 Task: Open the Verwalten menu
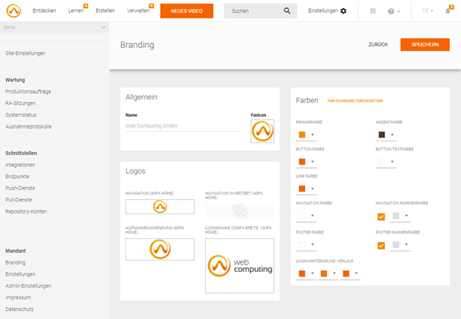[138, 10]
